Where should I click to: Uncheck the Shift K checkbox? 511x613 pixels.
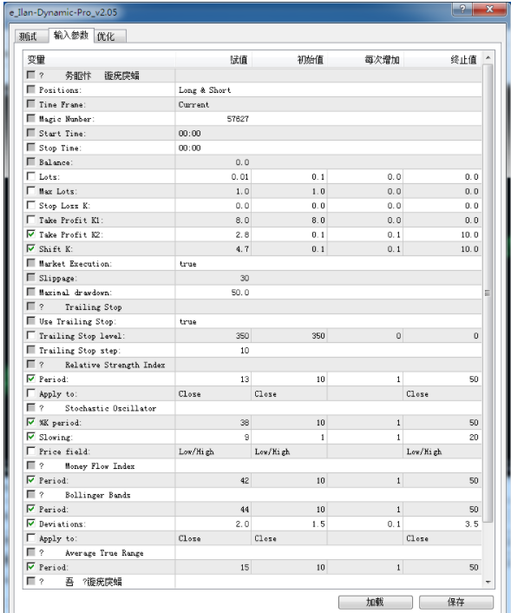click(x=31, y=248)
